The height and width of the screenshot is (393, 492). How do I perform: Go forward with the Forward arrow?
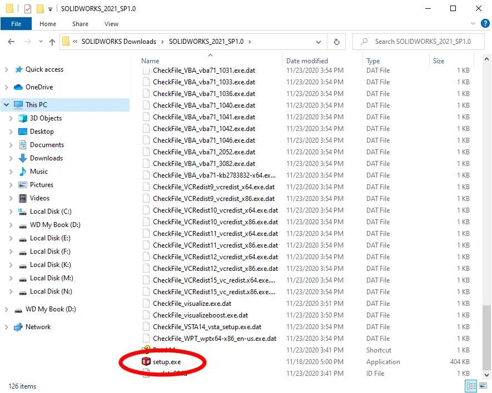point(28,42)
